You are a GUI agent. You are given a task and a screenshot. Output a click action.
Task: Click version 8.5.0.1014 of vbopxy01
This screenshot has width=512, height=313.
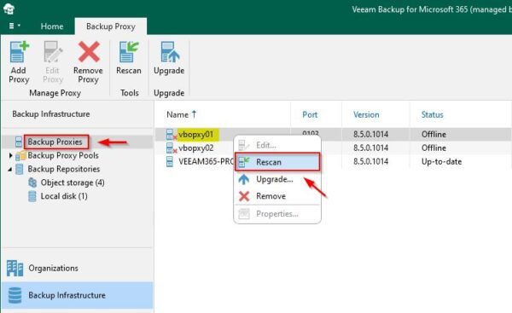click(370, 134)
